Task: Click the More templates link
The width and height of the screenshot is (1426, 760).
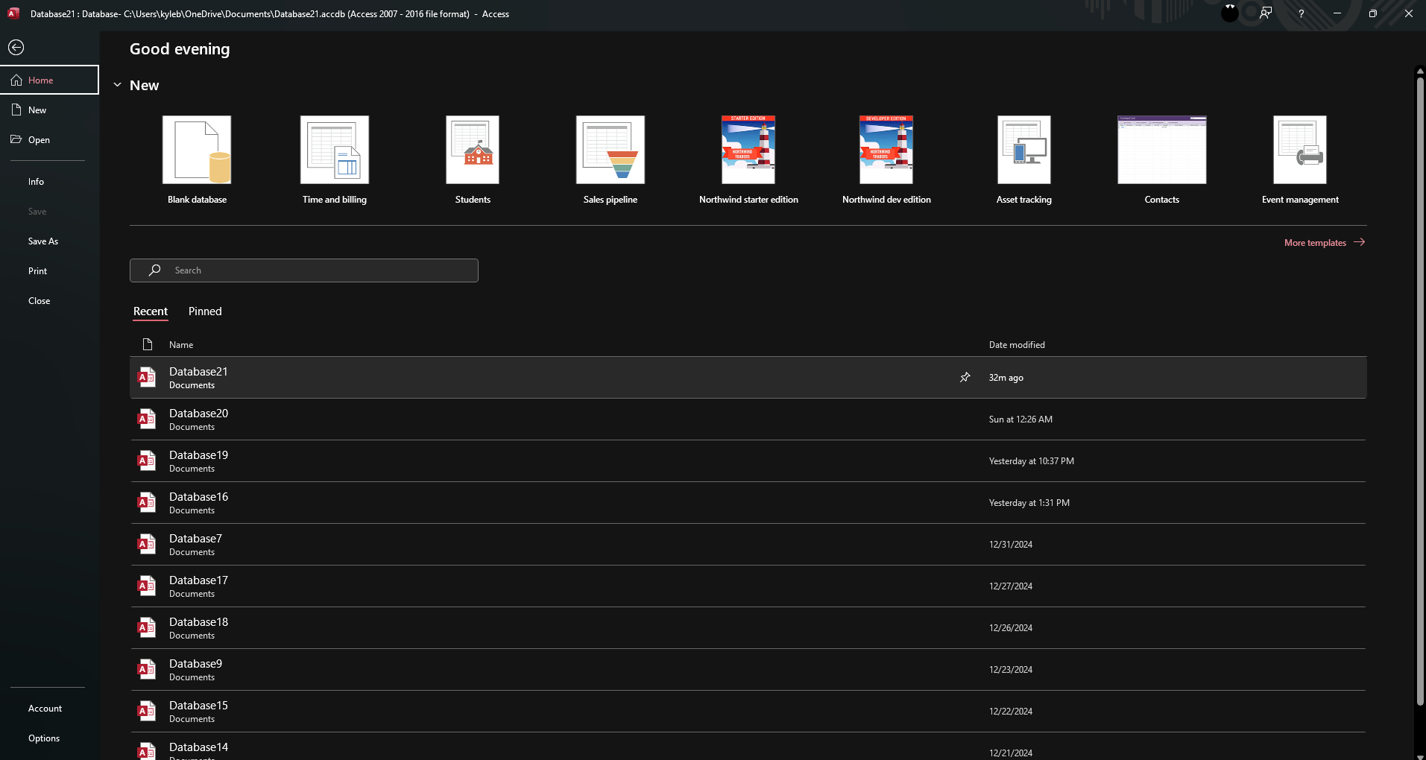Action: [x=1325, y=243]
